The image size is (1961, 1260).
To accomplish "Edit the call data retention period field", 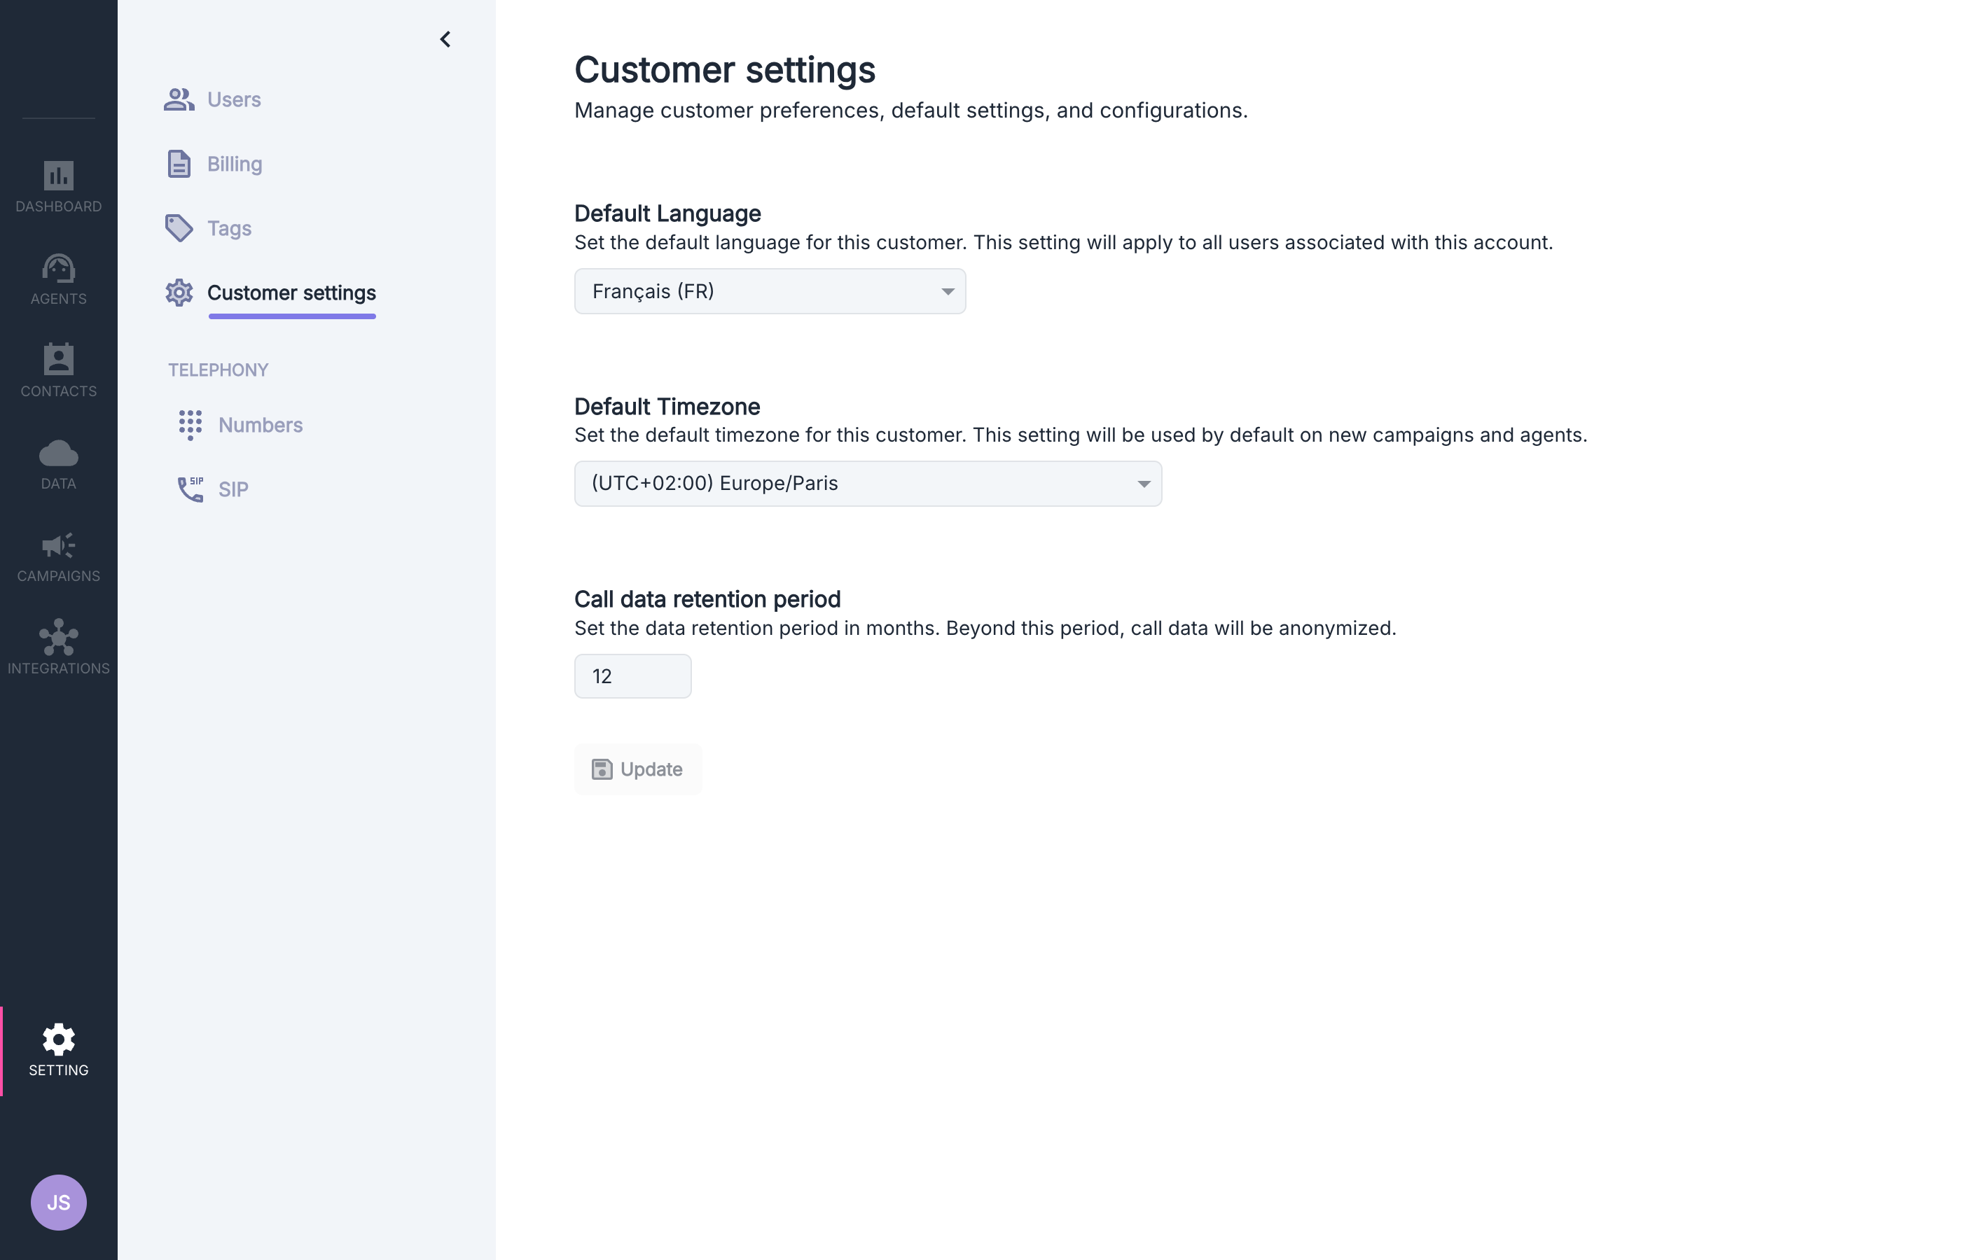I will tap(632, 675).
